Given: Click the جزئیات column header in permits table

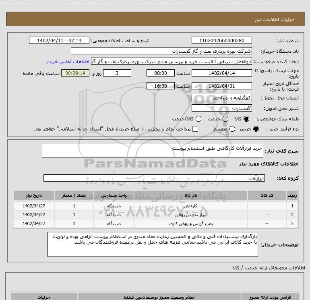Looking at the screenshot, I should coord(44,297).
